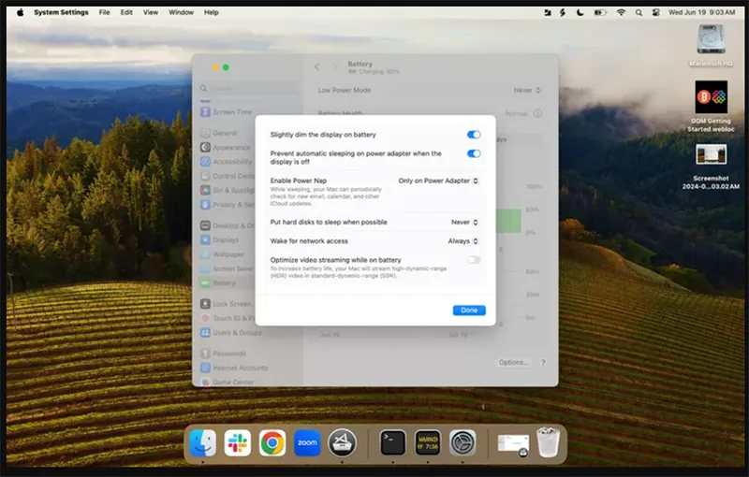Screen dimensions: 749x477
Task: Click the lightning bolt menu bar icon
Action: [563, 12]
